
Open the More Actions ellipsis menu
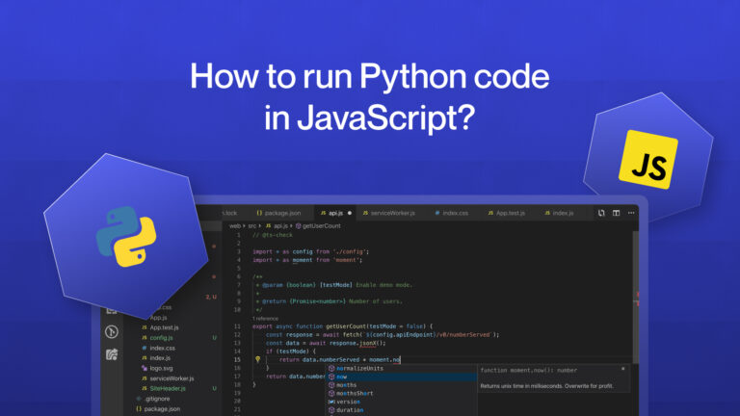pos(630,213)
